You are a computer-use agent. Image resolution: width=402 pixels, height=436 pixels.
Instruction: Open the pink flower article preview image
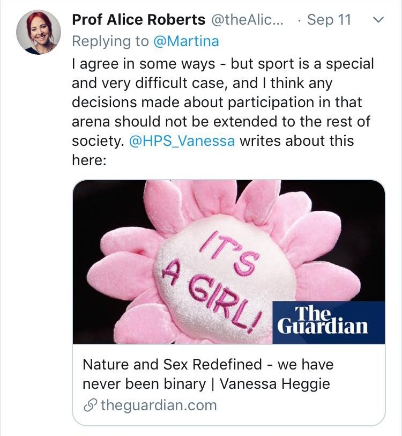[229, 262]
